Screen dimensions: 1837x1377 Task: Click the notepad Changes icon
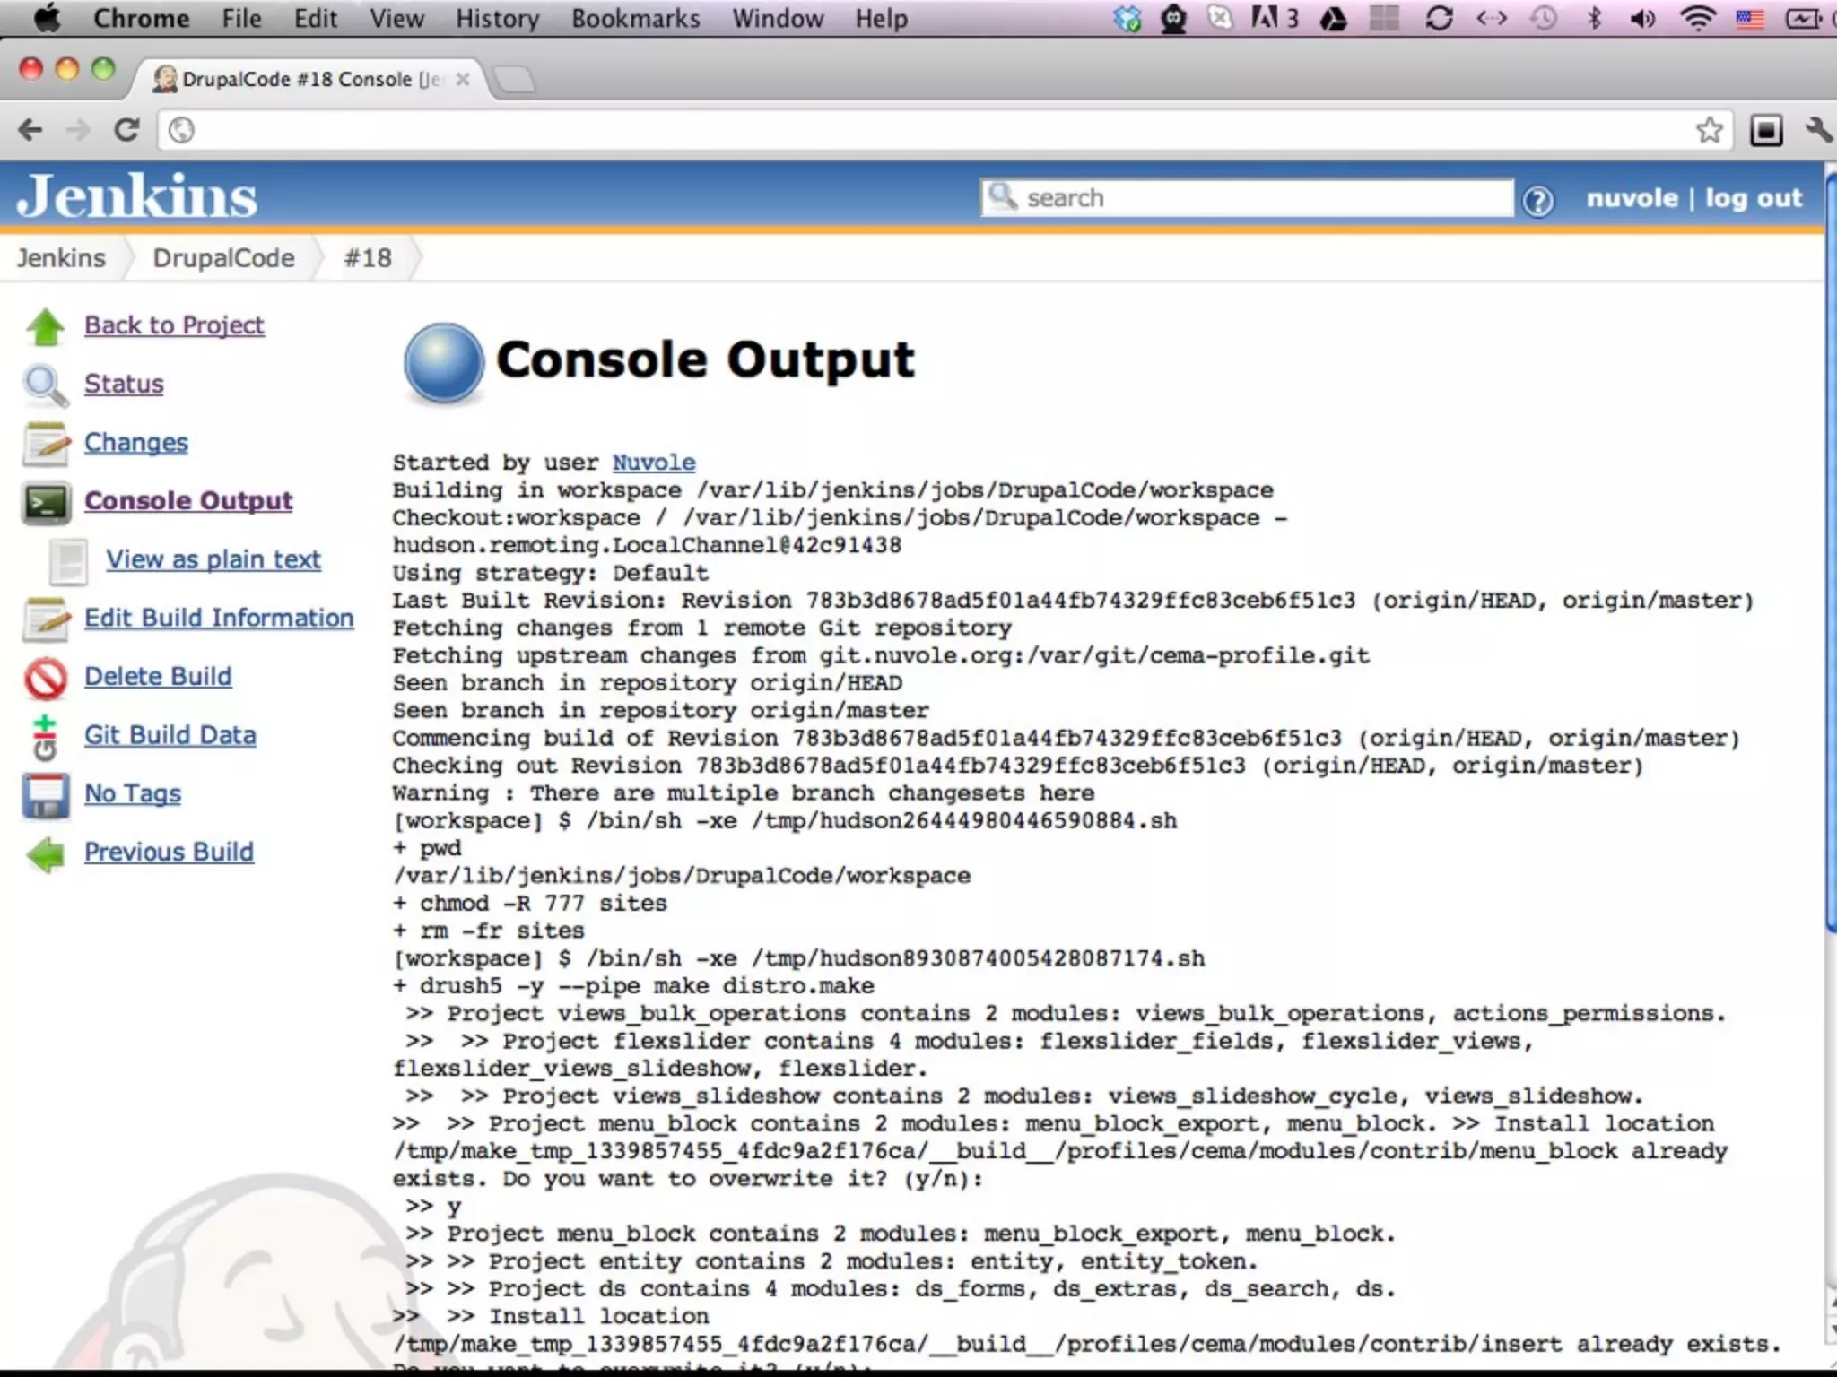click(x=45, y=444)
